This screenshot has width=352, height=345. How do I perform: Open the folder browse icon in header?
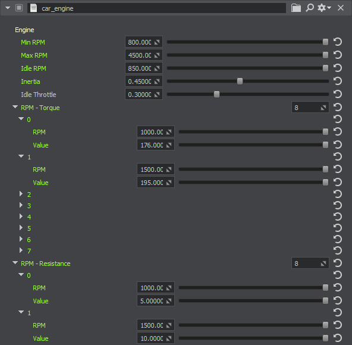(x=296, y=8)
